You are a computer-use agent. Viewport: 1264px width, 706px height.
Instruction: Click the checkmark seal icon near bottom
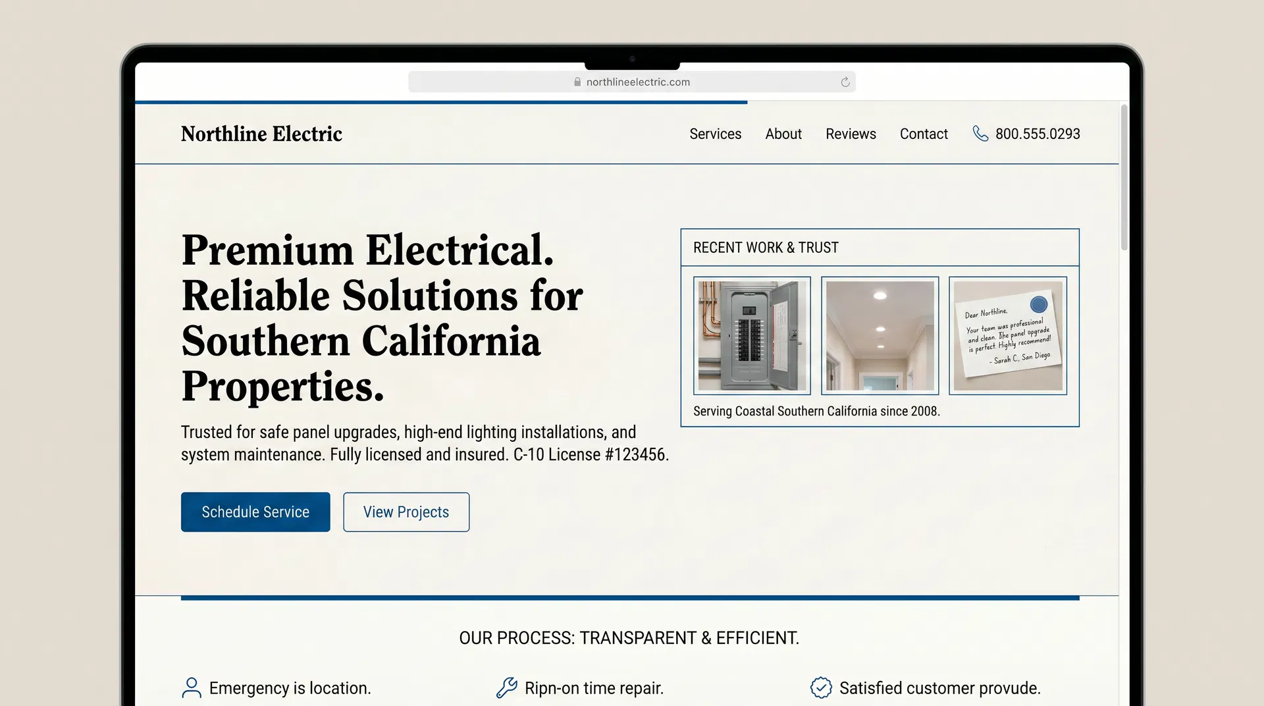pos(821,688)
